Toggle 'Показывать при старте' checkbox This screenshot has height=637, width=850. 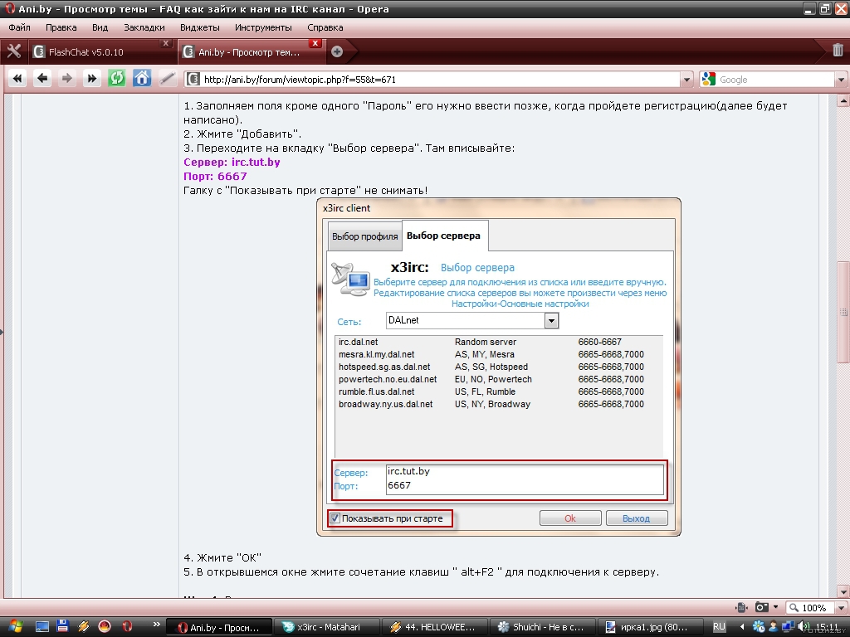pyautogui.click(x=335, y=518)
